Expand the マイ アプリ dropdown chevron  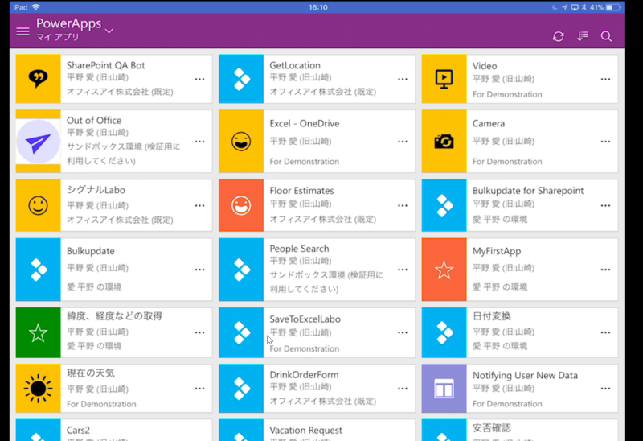coord(109,31)
